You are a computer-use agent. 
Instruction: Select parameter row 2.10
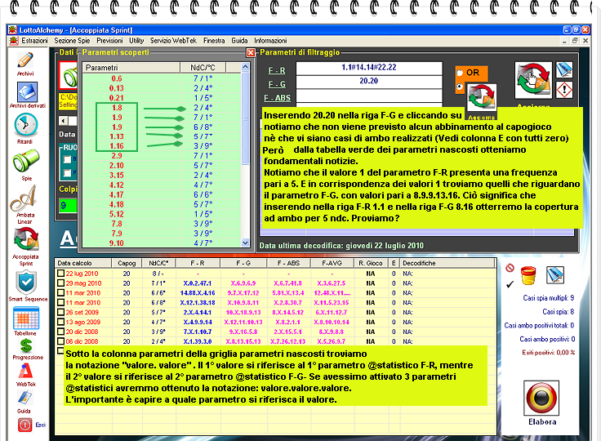point(162,166)
